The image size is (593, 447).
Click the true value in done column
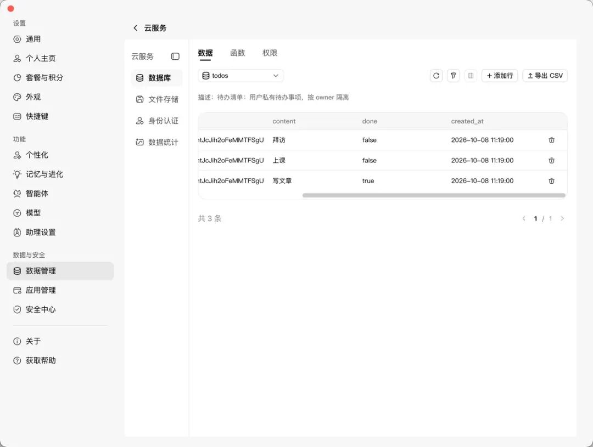tap(368, 180)
